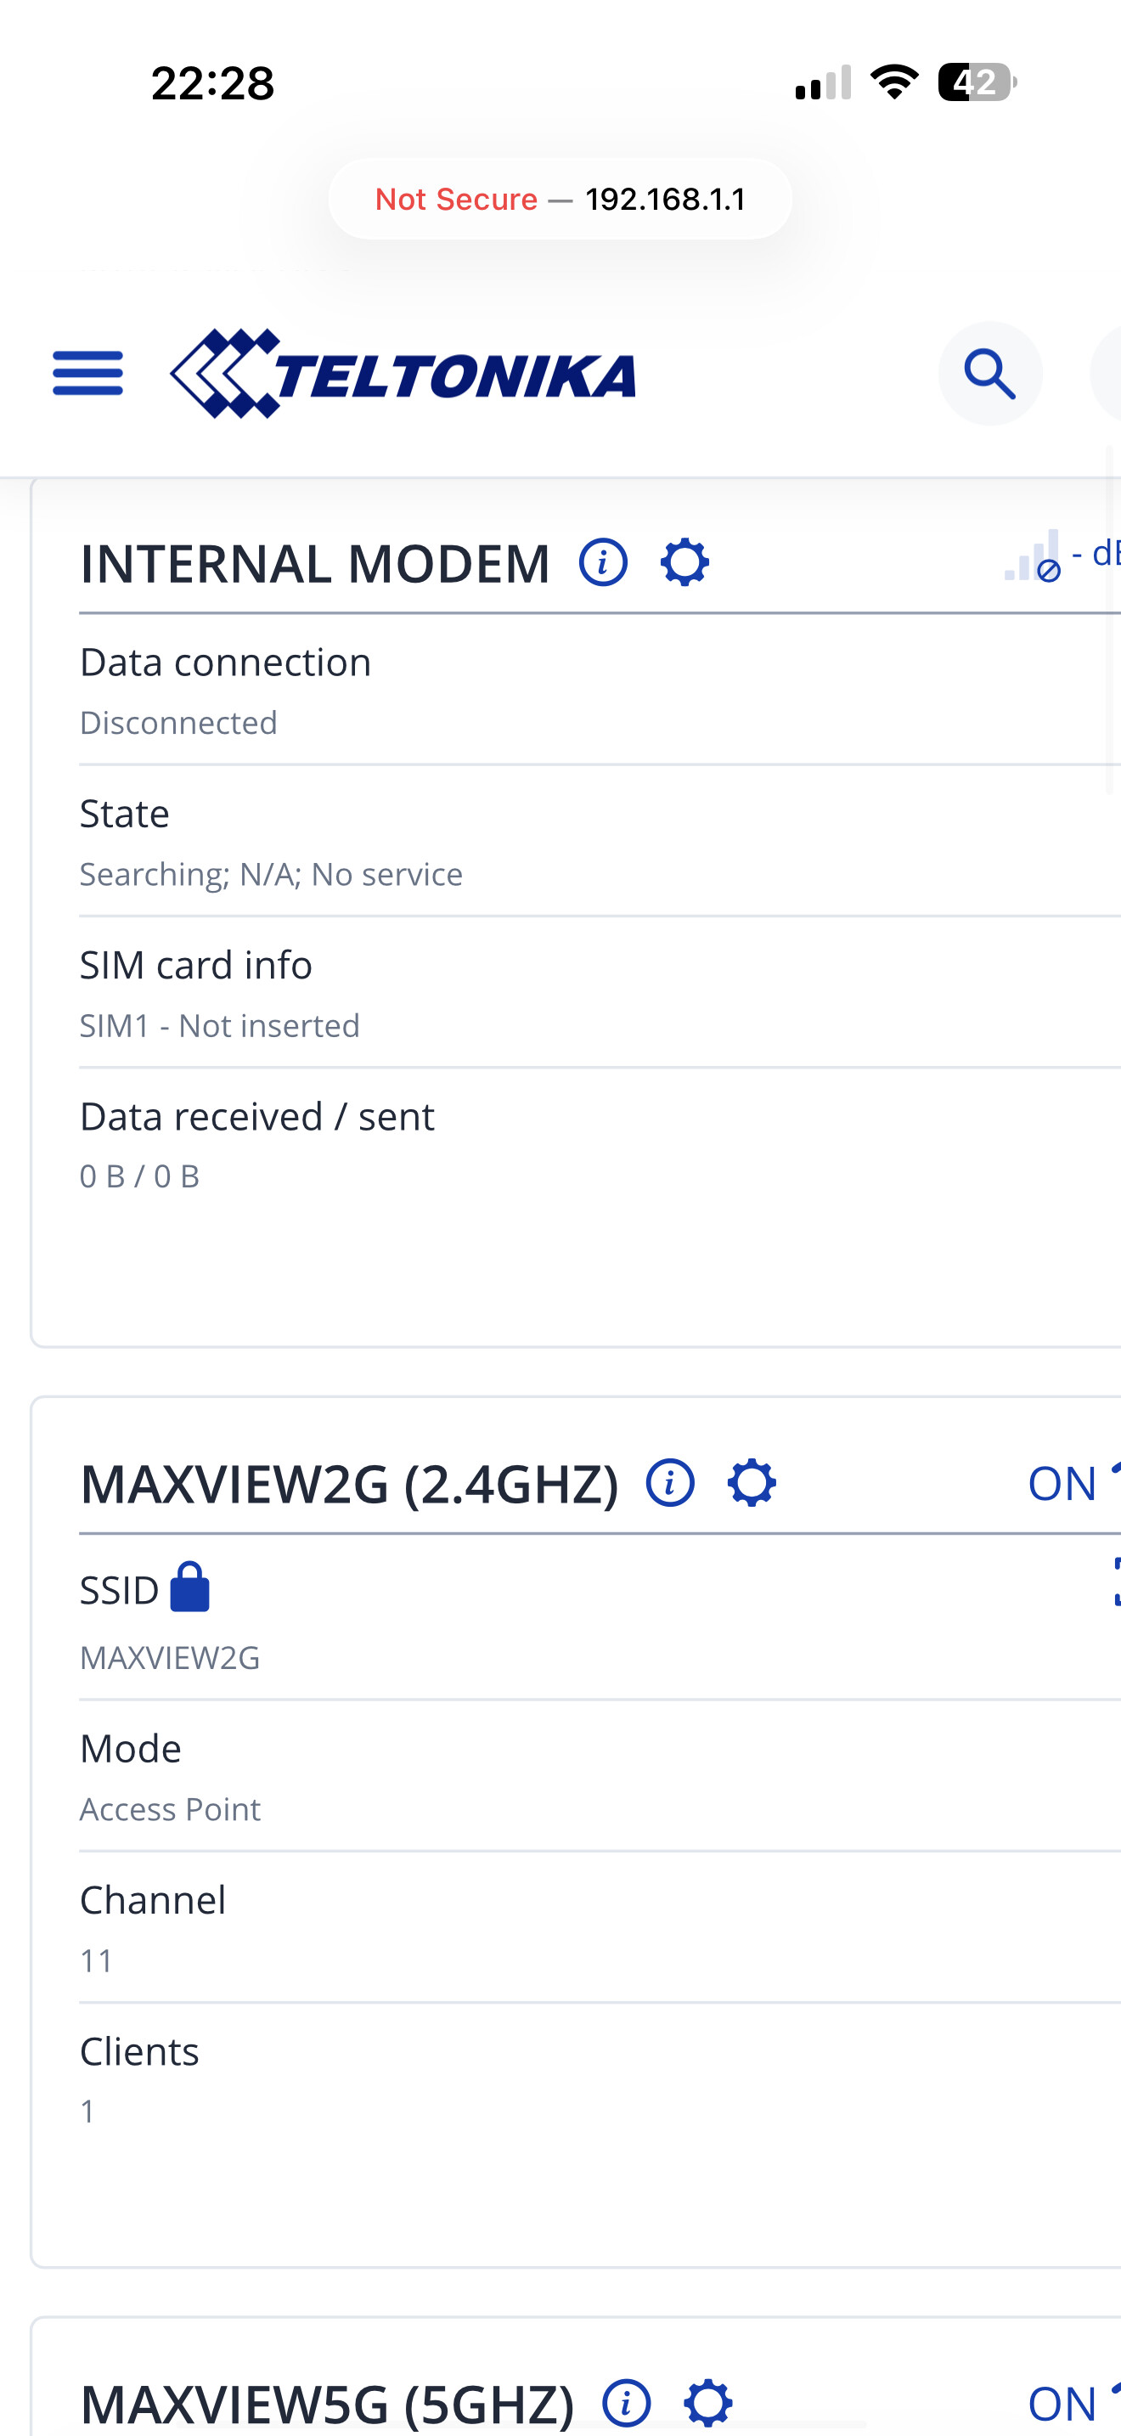Click the modem signal strength indicator
The height and width of the screenshot is (2436, 1121).
(1033, 556)
